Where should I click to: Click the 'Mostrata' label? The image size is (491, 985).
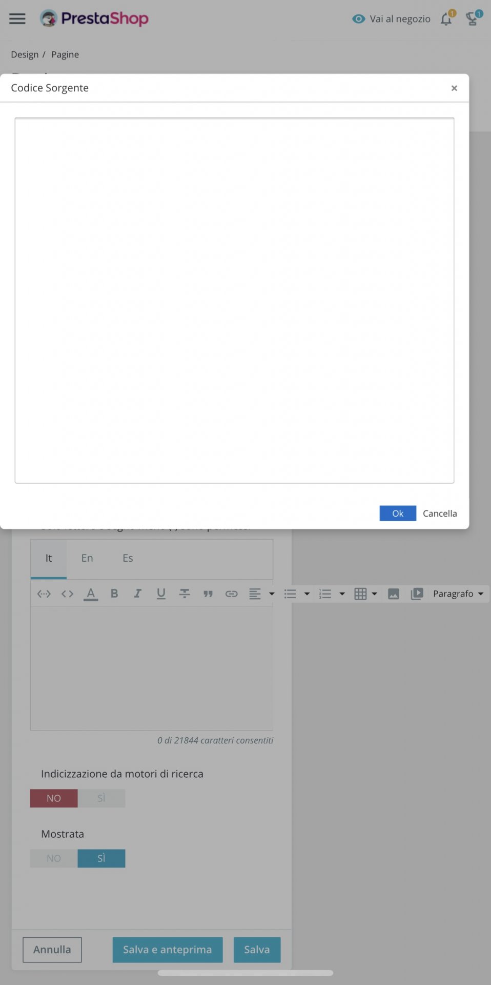click(63, 834)
